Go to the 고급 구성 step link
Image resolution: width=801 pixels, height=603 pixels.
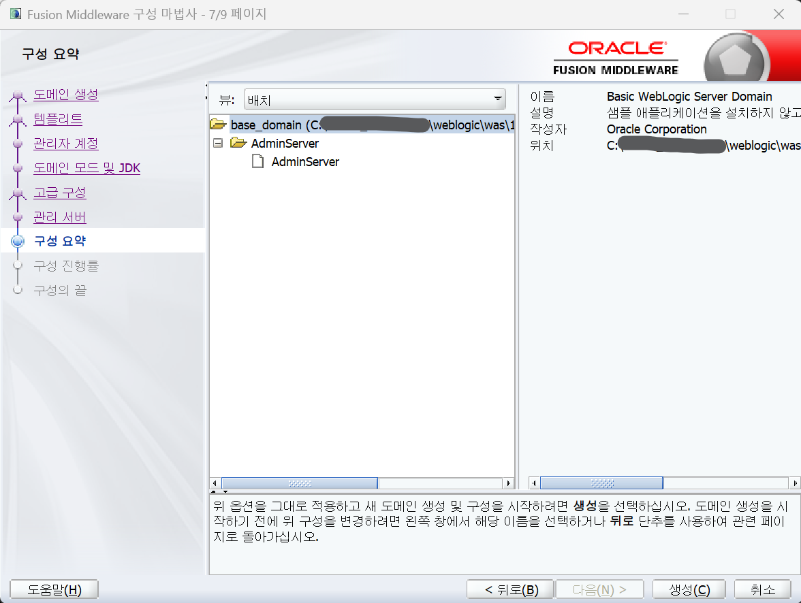click(60, 193)
